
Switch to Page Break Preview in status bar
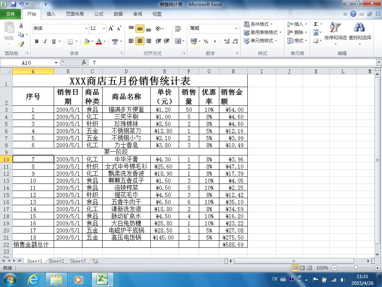pos(309,268)
